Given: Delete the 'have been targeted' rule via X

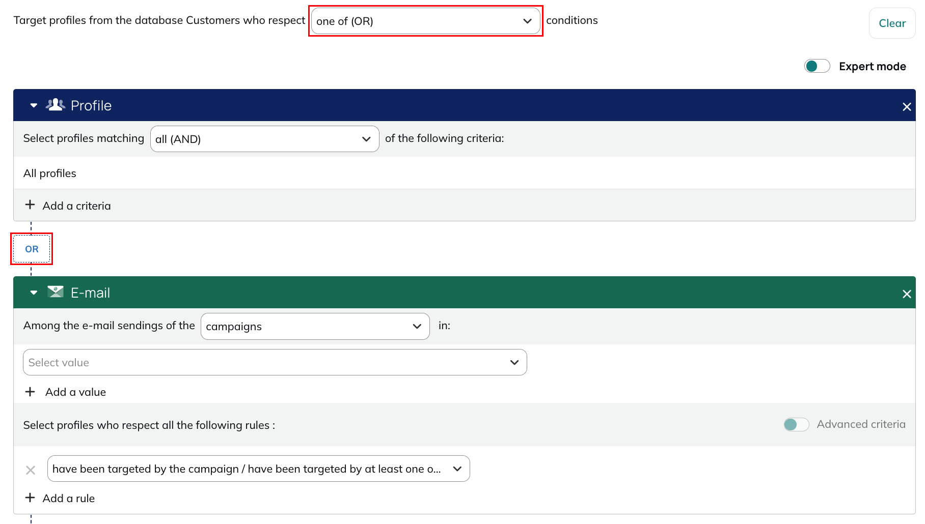Looking at the screenshot, I should coord(31,470).
